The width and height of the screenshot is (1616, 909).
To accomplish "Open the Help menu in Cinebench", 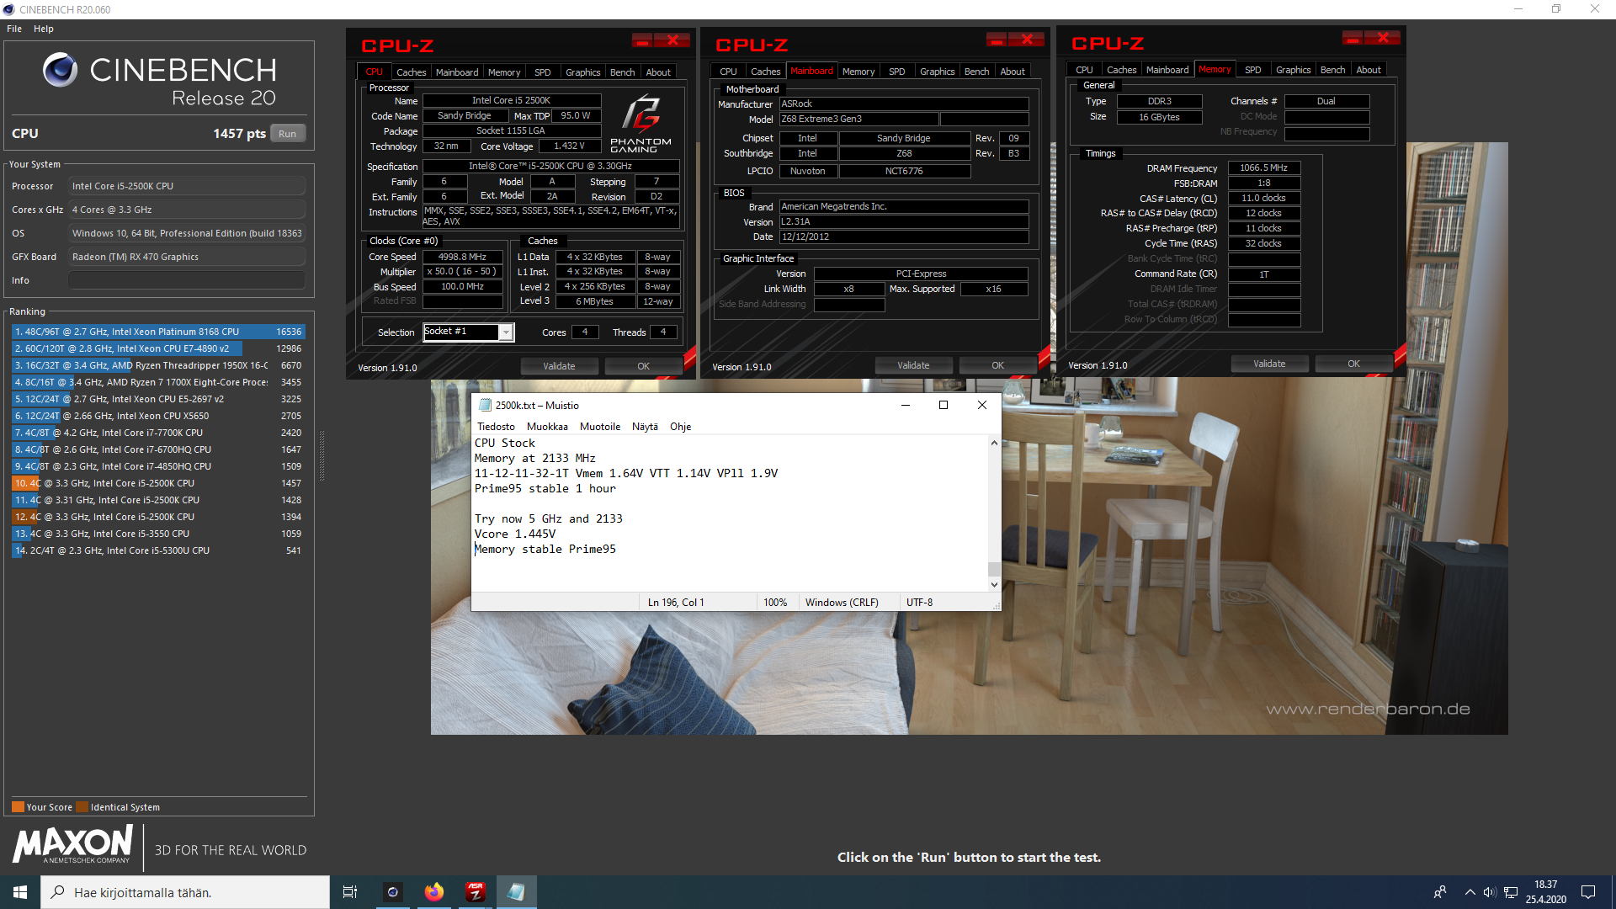I will click(x=44, y=29).
